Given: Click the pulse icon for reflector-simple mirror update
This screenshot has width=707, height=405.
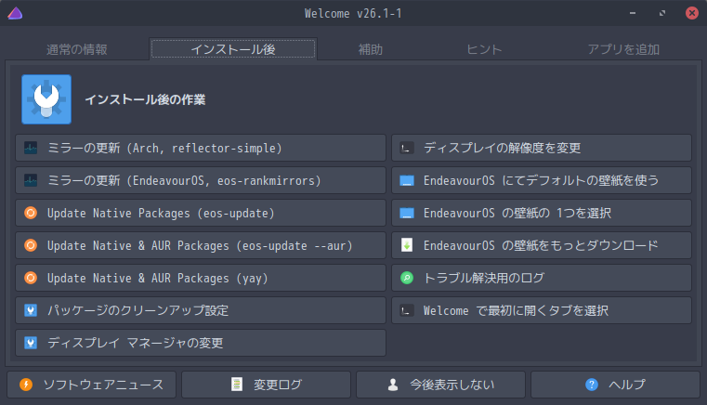Looking at the screenshot, I should pos(31,148).
